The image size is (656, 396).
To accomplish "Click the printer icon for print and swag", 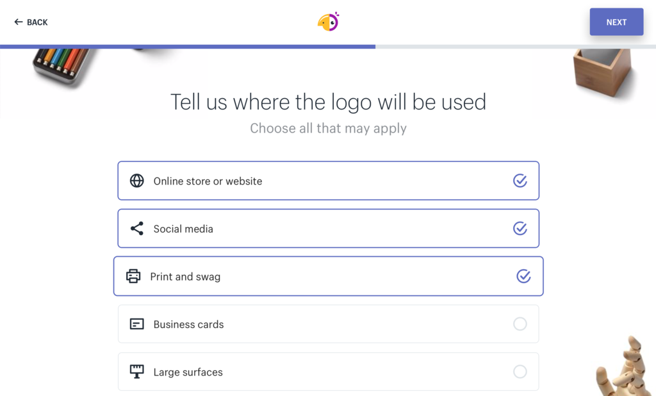I will [x=133, y=276].
